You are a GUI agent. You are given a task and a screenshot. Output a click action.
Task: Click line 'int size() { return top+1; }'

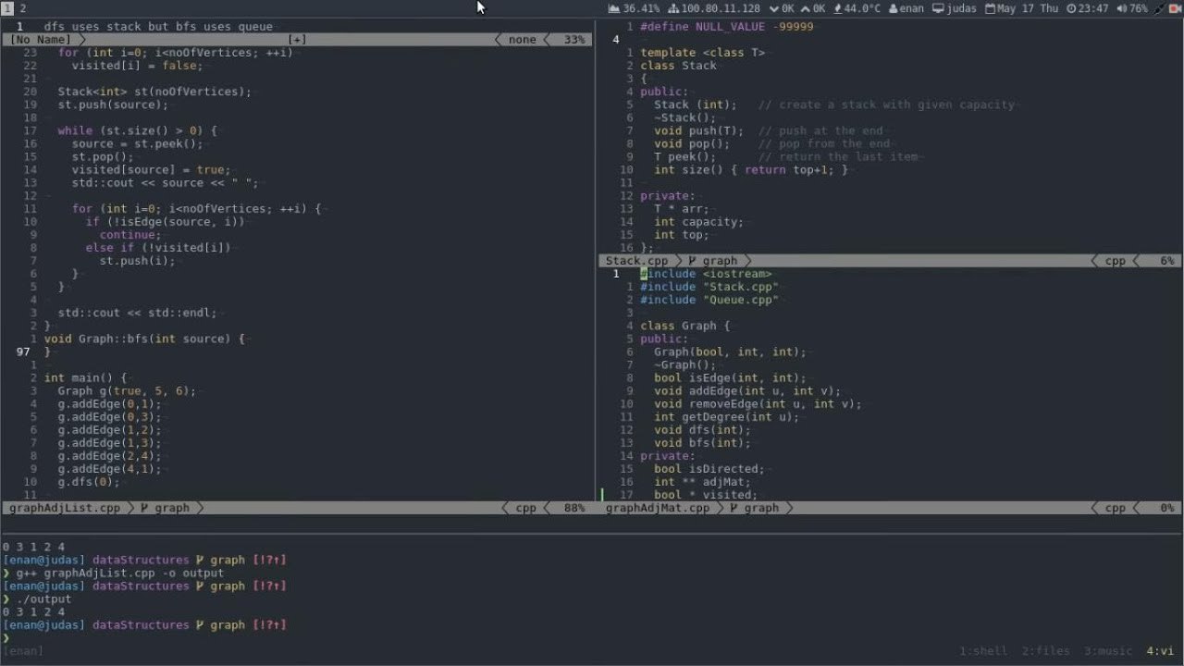[751, 169]
